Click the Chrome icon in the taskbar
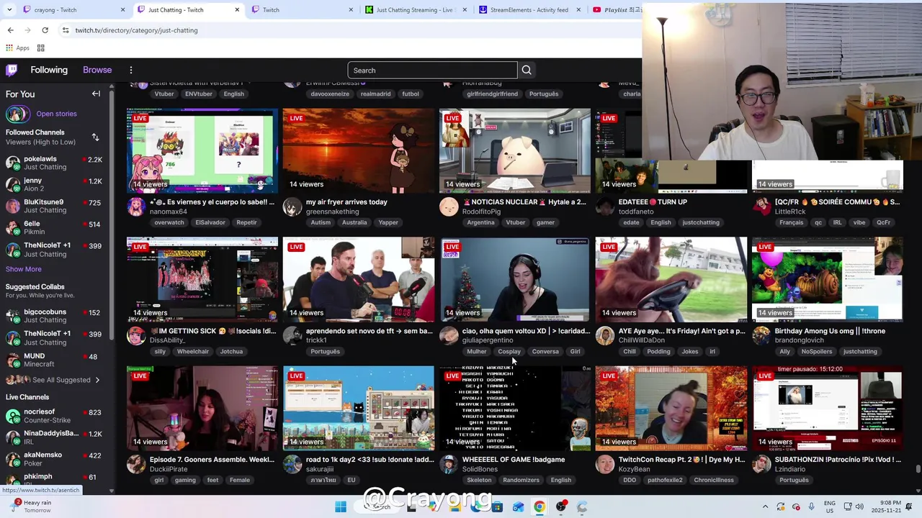This screenshot has height=518, width=922. pos(539,506)
